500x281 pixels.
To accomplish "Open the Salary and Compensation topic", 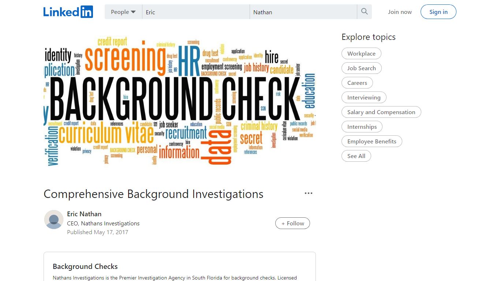I will pos(381,112).
